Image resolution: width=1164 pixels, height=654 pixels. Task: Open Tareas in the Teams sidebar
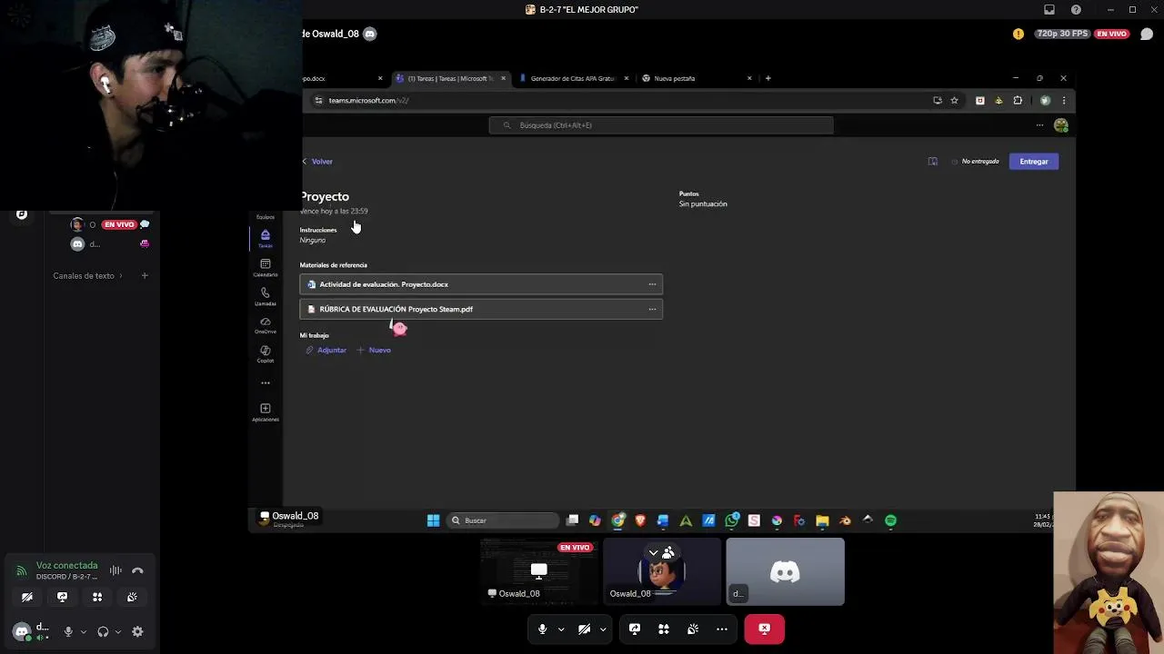(266, 238)
